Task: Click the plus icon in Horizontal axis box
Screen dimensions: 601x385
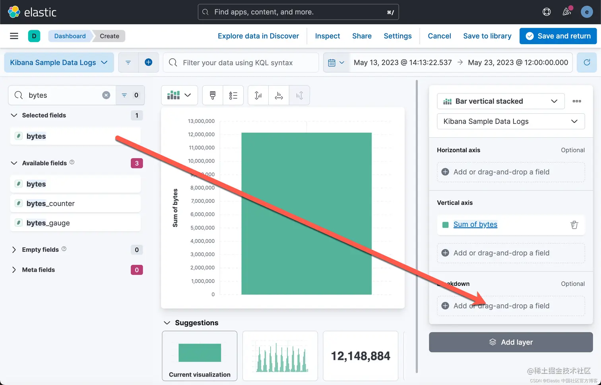Action: [x=445, y=172]
